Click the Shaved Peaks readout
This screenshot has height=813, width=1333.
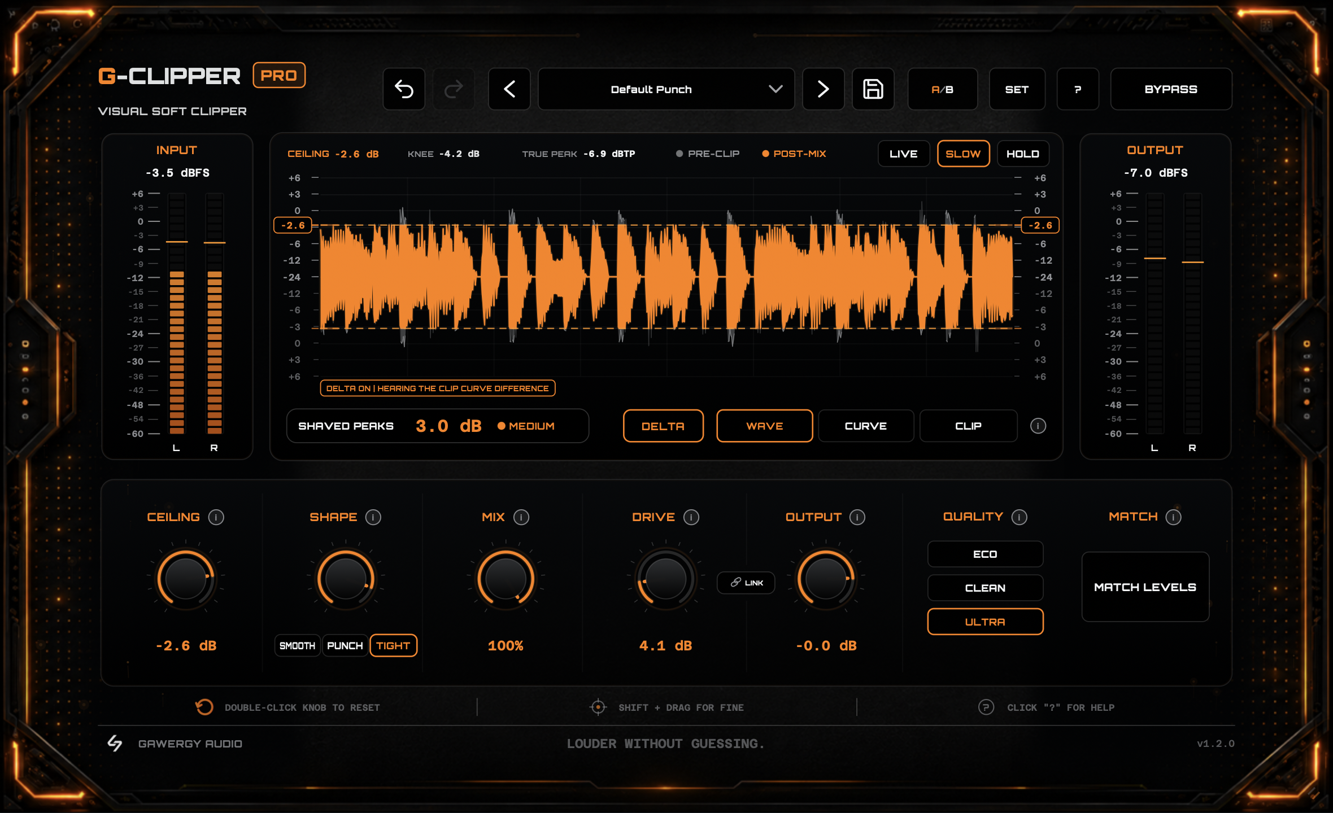pos(438,426)
